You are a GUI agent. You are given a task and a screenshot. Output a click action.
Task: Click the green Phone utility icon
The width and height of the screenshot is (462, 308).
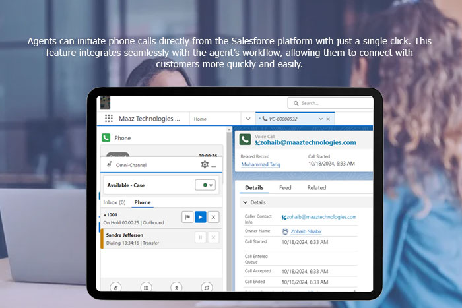coord(106,137)
